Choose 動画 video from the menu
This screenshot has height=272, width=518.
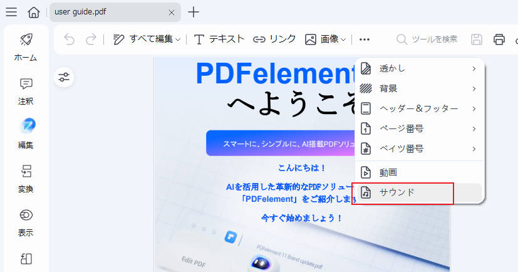(420, 172)
